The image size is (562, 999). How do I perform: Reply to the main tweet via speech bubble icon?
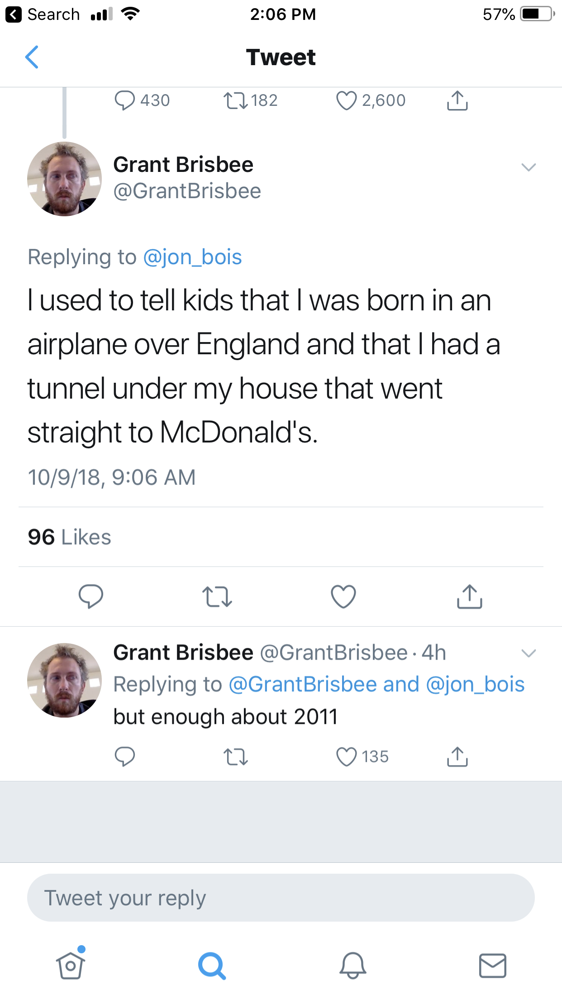[x=90, y=596]
